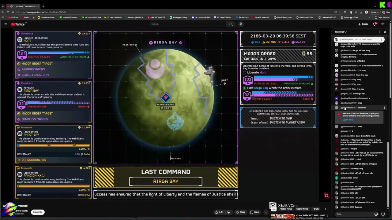
Task: Open the Create menu
Action: (x=363, y=24)
